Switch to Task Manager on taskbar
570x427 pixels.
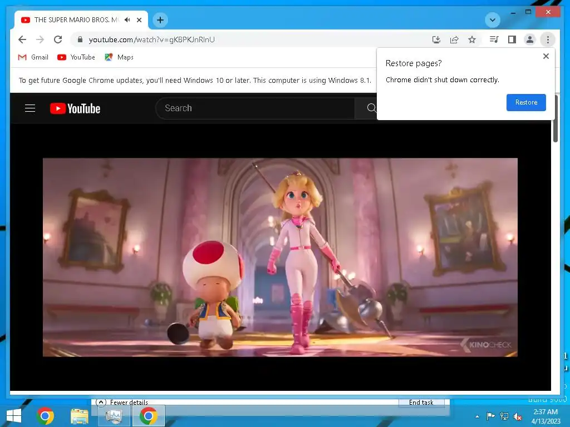pos(114,416)
